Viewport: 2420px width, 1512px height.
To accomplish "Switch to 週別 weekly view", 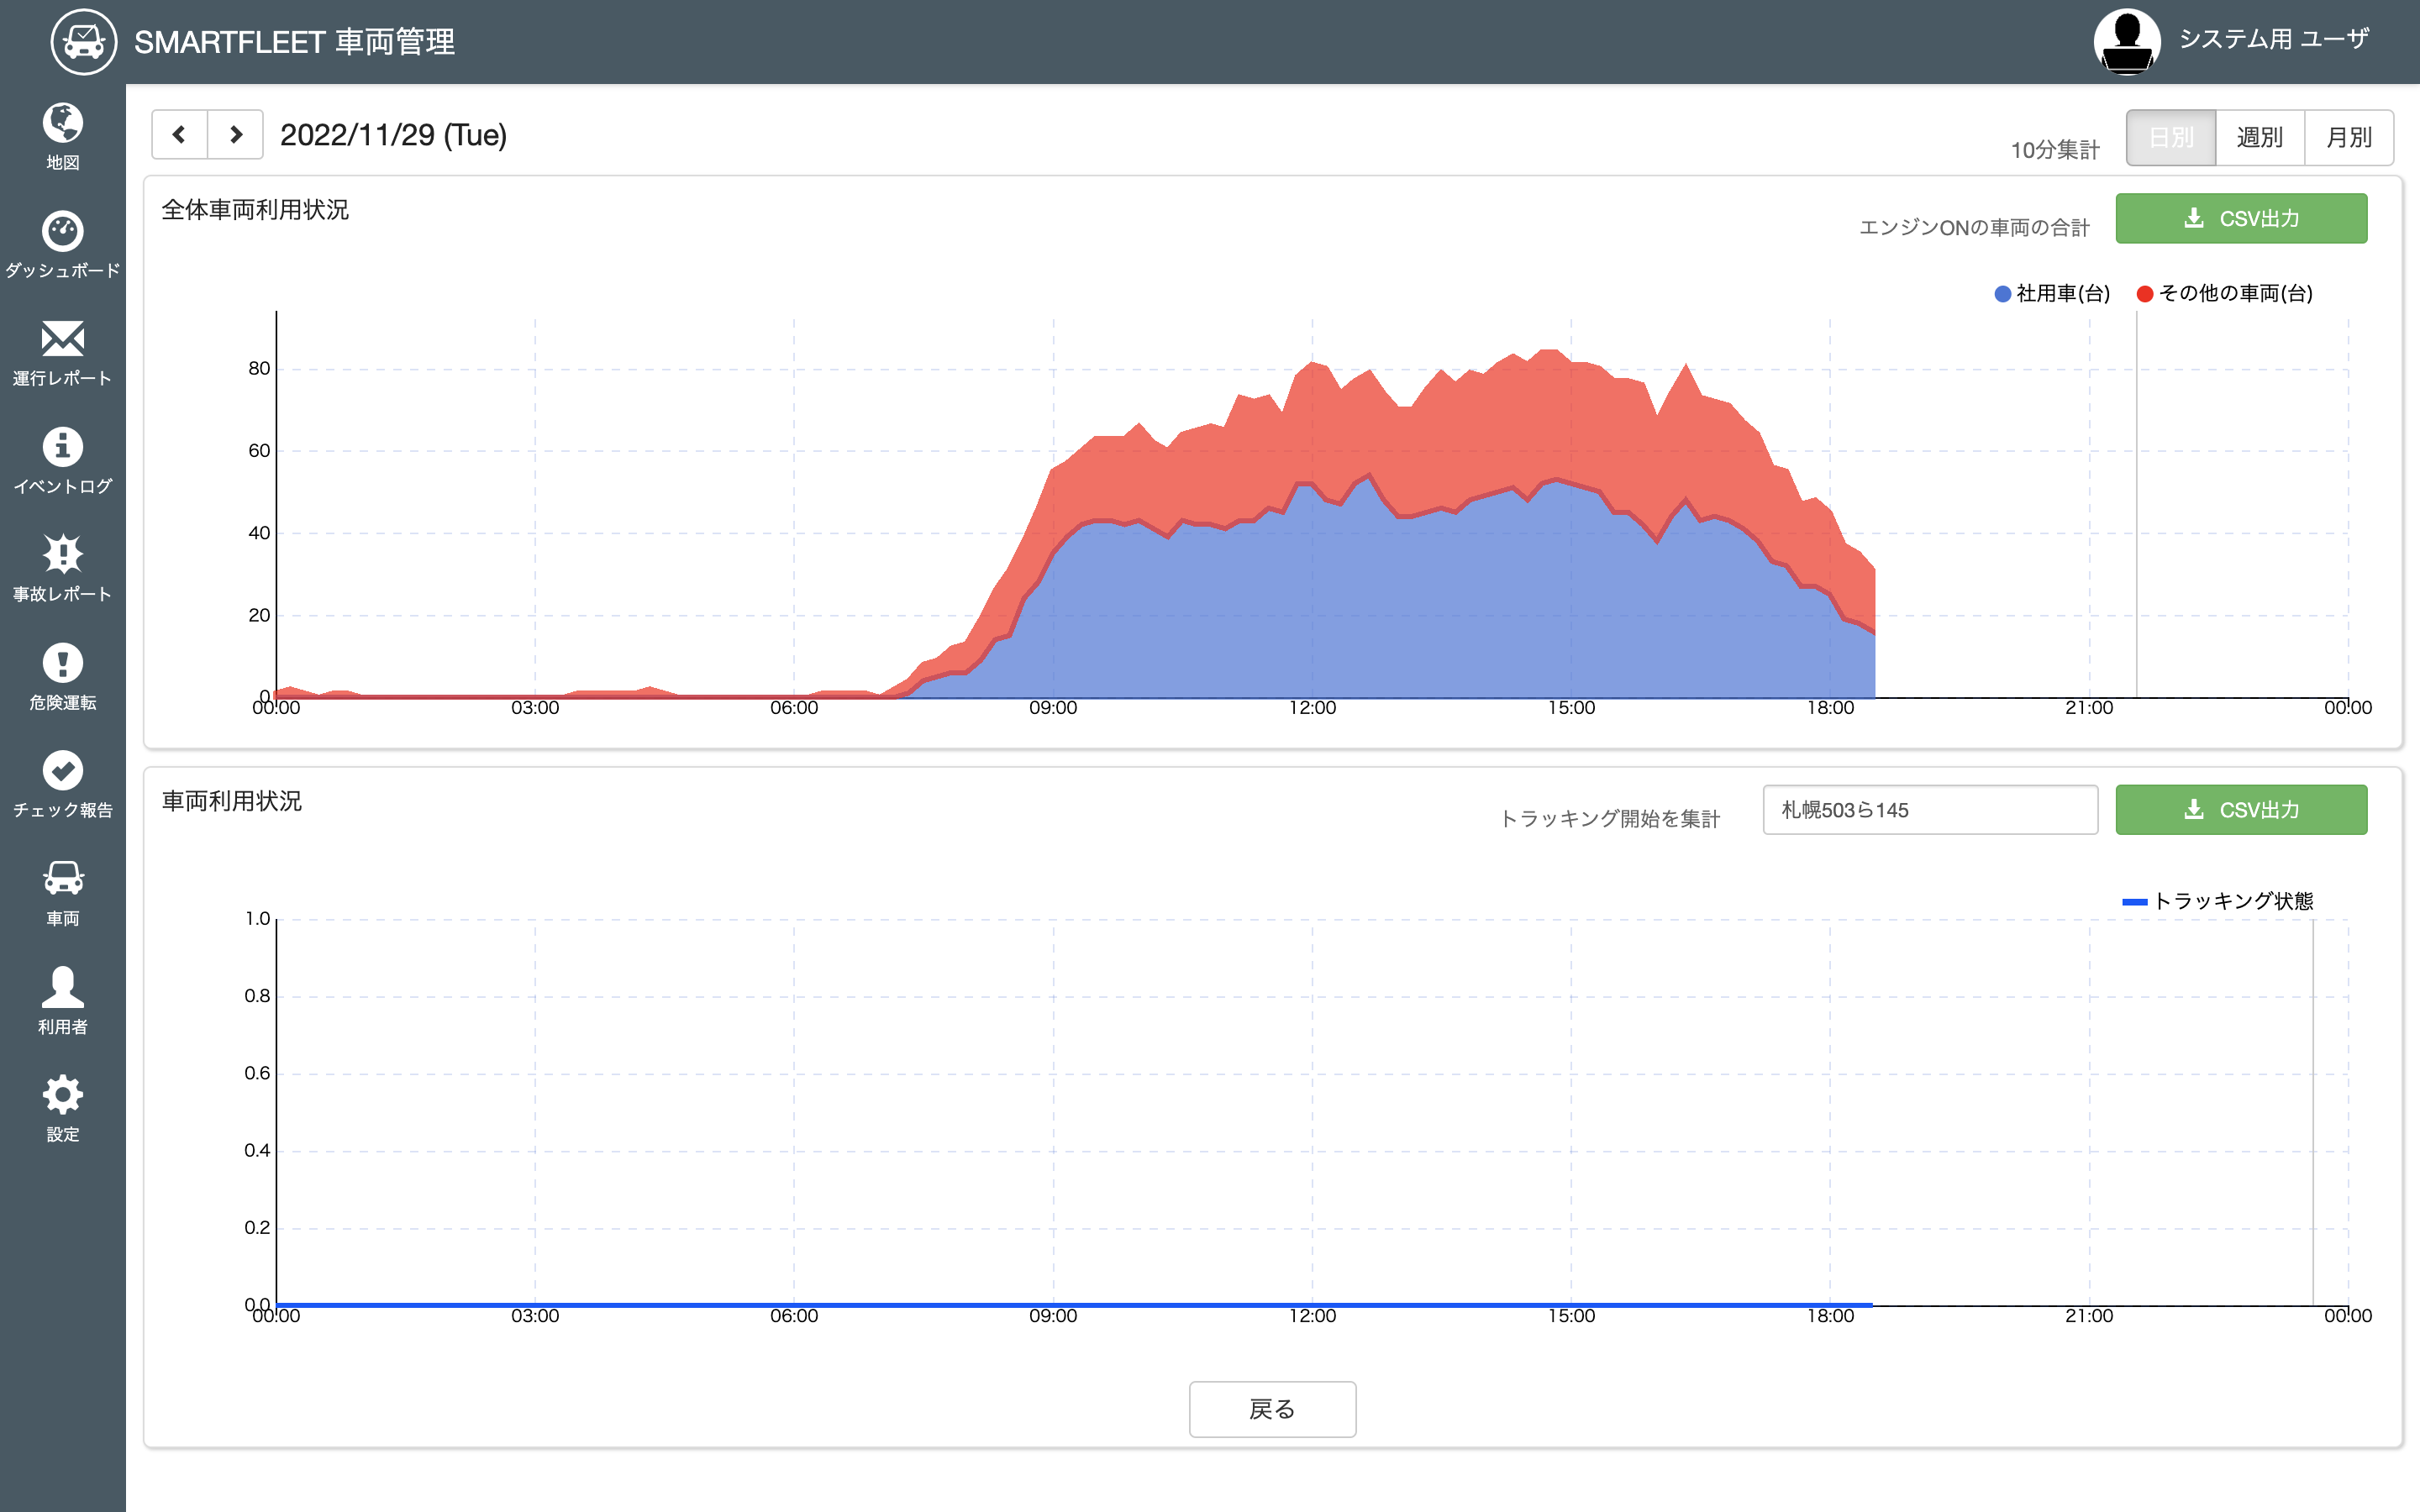I will point(2260,137).
